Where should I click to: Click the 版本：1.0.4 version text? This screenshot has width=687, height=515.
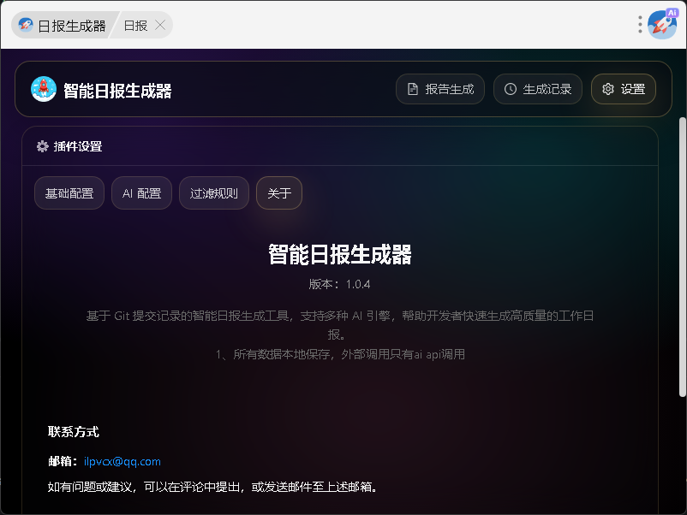(x=339, y=284)
